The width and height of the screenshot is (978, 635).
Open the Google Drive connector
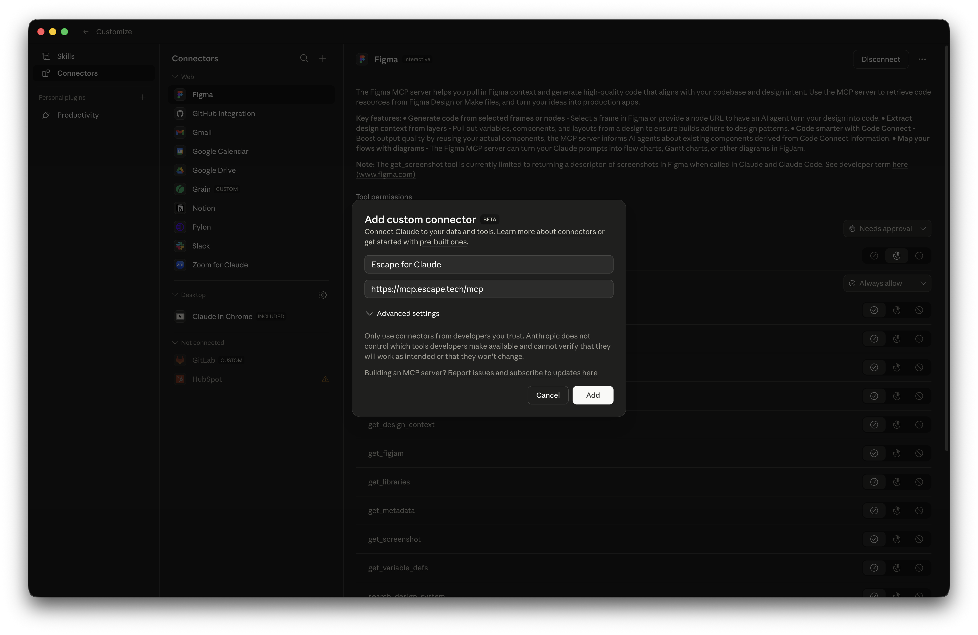214,170
